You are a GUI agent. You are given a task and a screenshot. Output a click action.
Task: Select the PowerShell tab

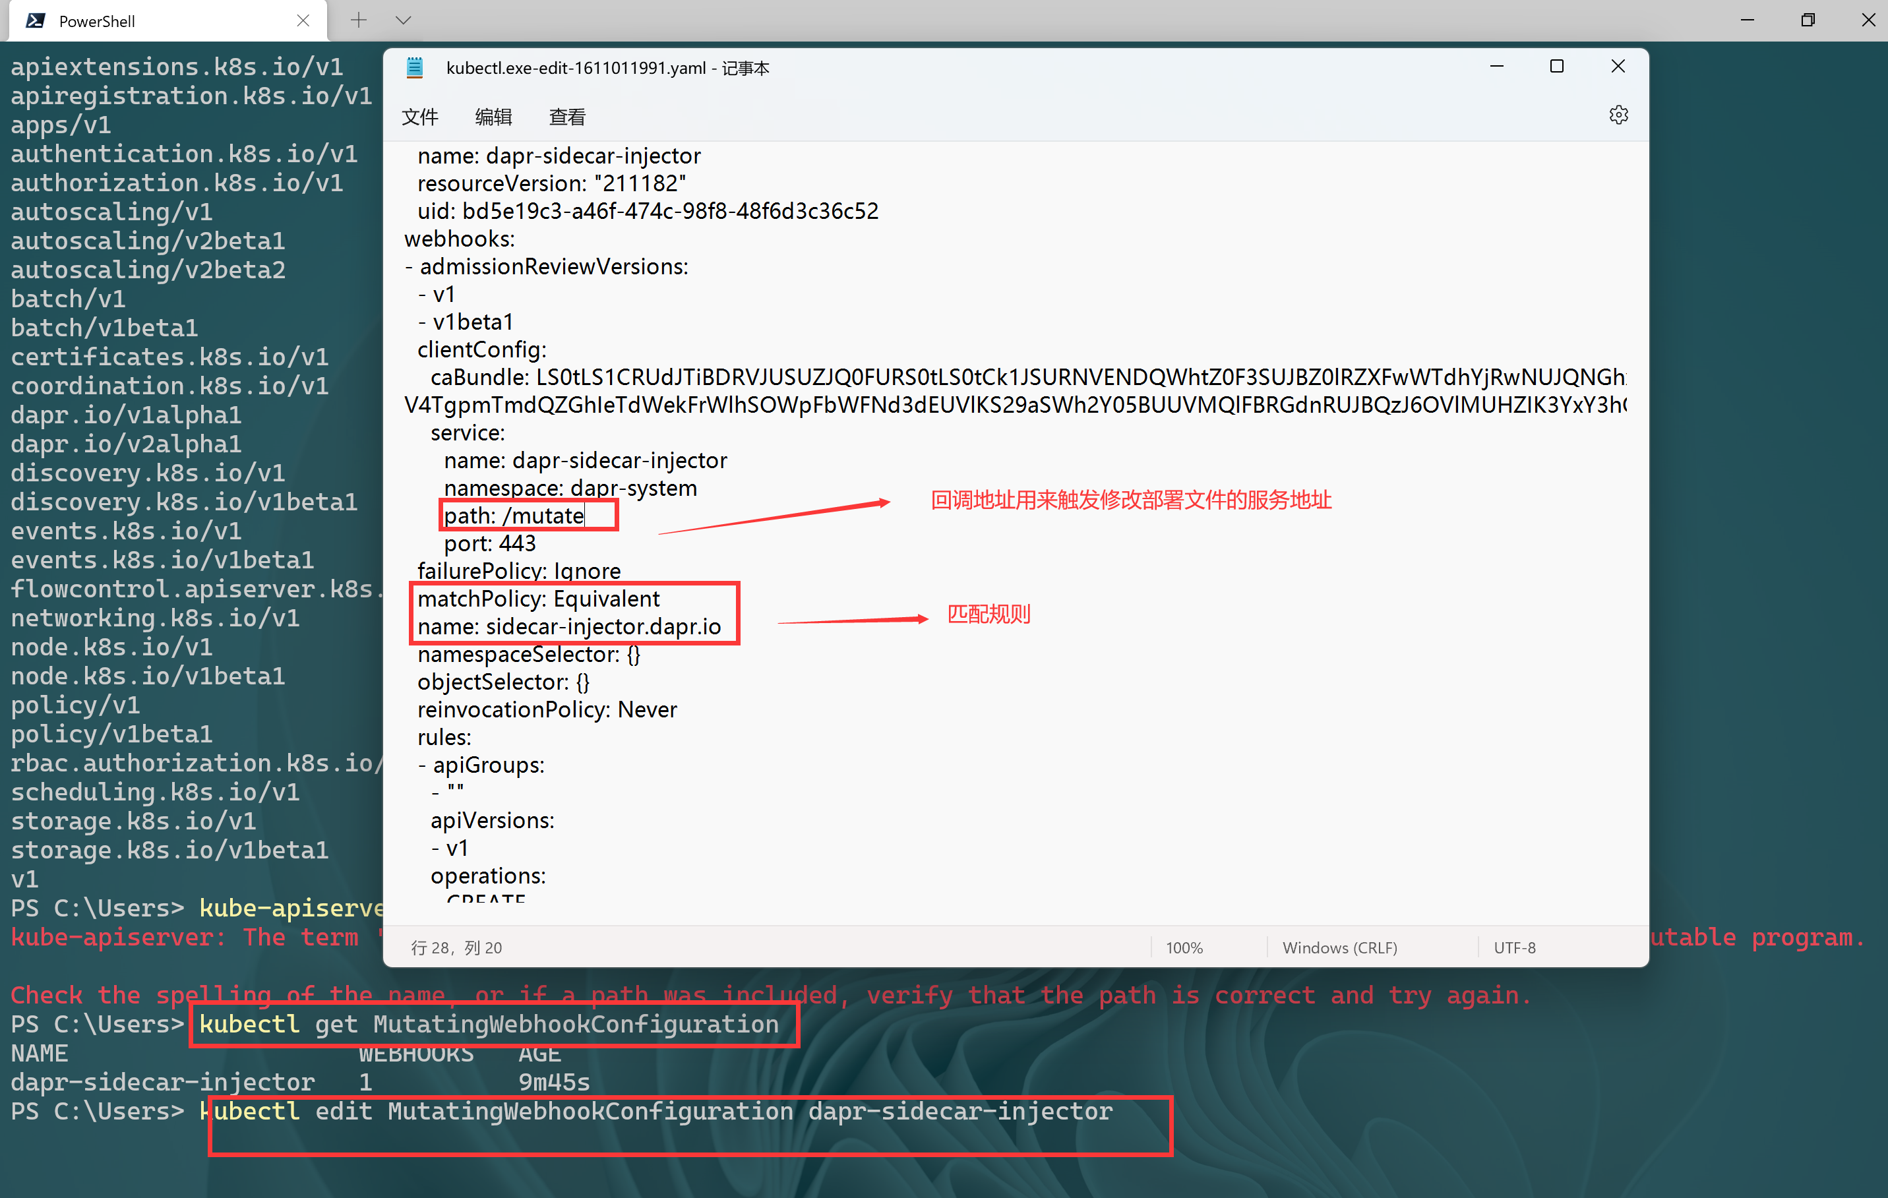tap(167, 21)
